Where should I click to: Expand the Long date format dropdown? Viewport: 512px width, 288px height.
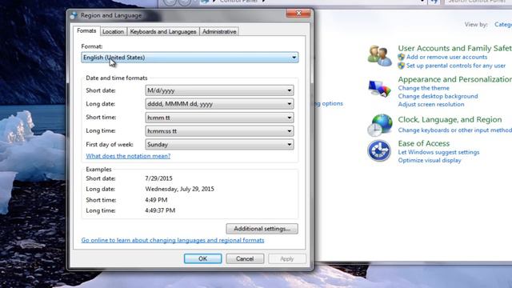click(219, 104)
